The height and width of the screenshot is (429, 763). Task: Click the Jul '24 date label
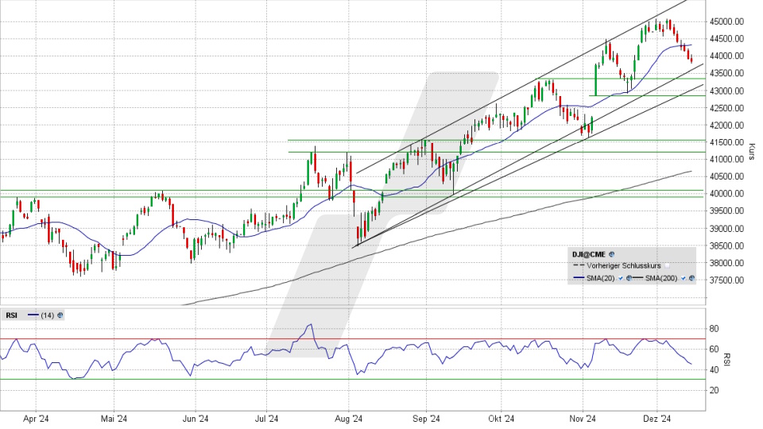[x=267, y=419]
